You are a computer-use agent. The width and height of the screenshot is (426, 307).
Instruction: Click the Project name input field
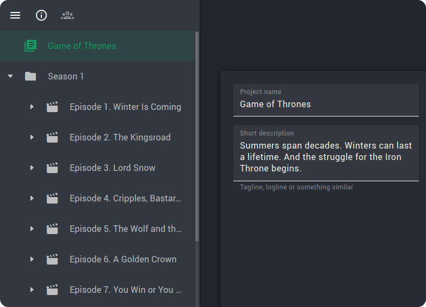[326, 100]
